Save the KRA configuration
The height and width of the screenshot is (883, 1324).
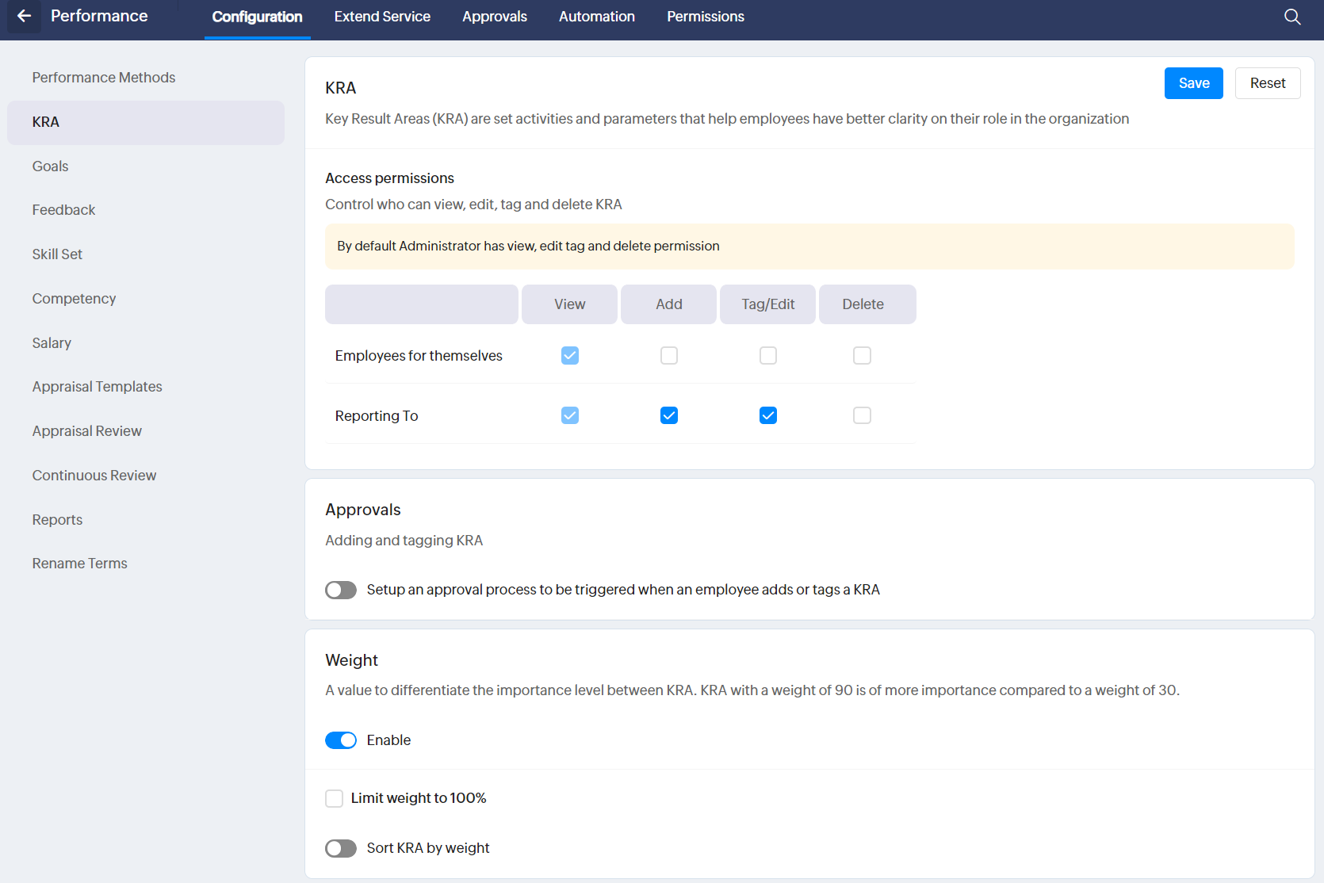coord(1193,83)
